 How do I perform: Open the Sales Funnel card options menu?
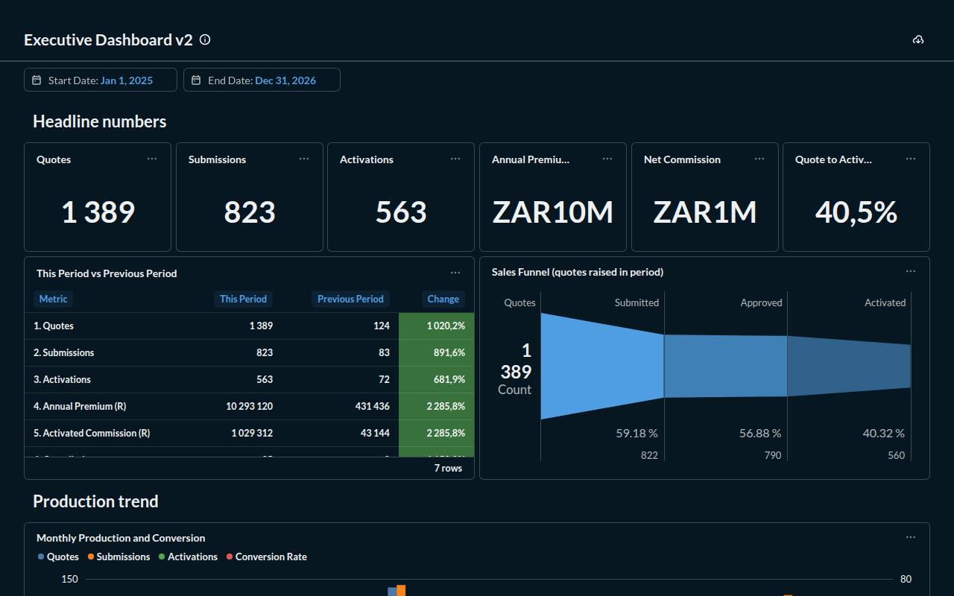coord(911,271)
